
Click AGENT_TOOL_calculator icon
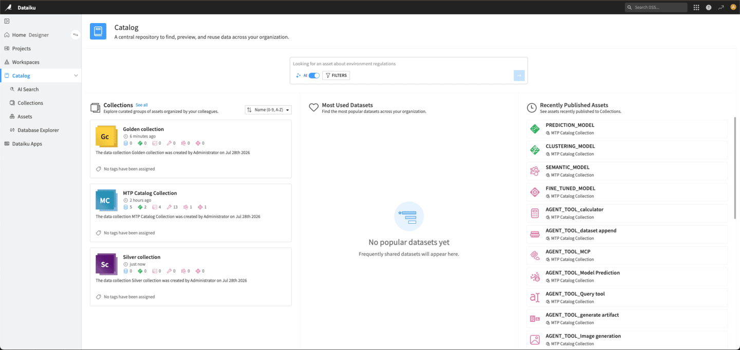pyautogui.click(x=535, y=213)
